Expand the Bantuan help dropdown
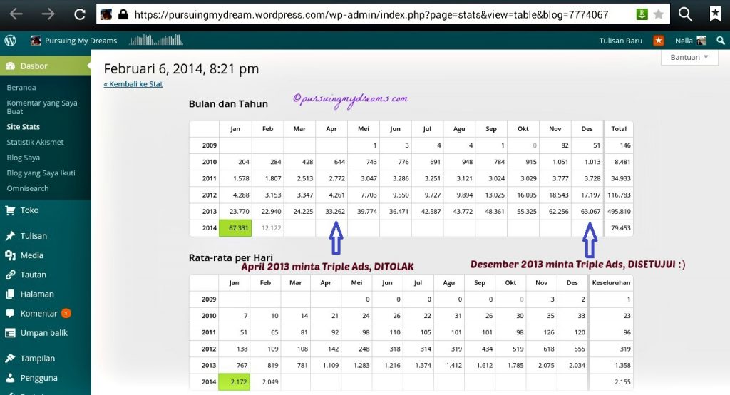 tap(689, 57)
